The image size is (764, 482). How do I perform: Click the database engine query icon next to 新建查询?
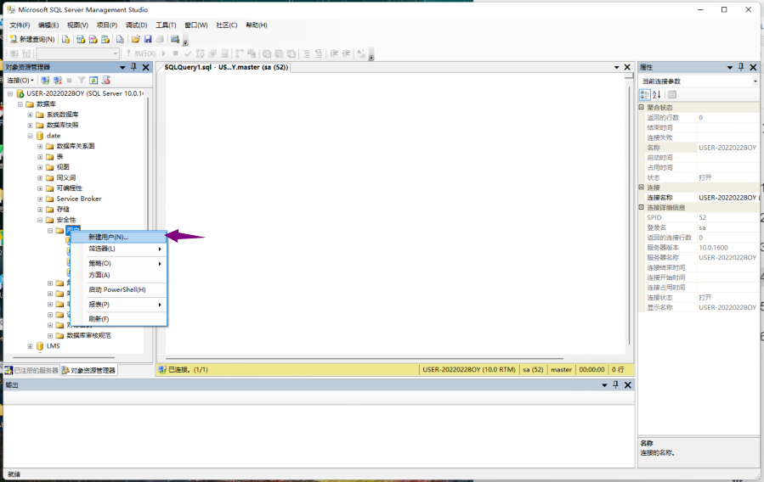coord(65,39)
